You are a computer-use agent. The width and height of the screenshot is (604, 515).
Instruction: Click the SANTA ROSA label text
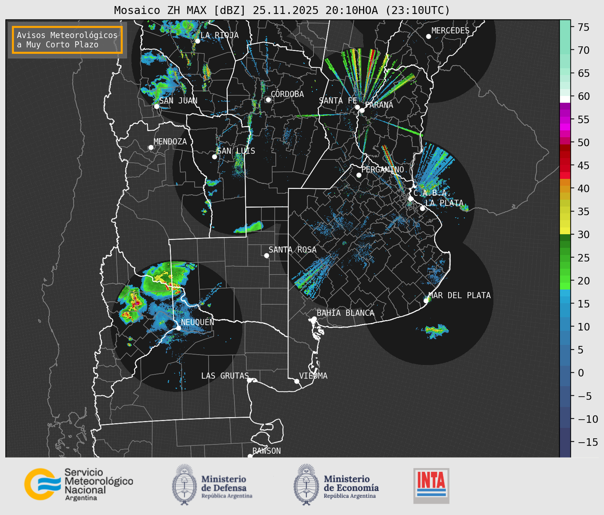pos(293,250)
